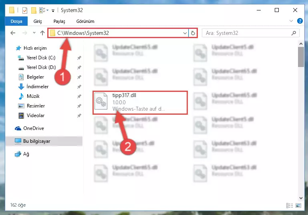
Task: Click the address bar path C:\Windows\System32
Action: point(83,33)
